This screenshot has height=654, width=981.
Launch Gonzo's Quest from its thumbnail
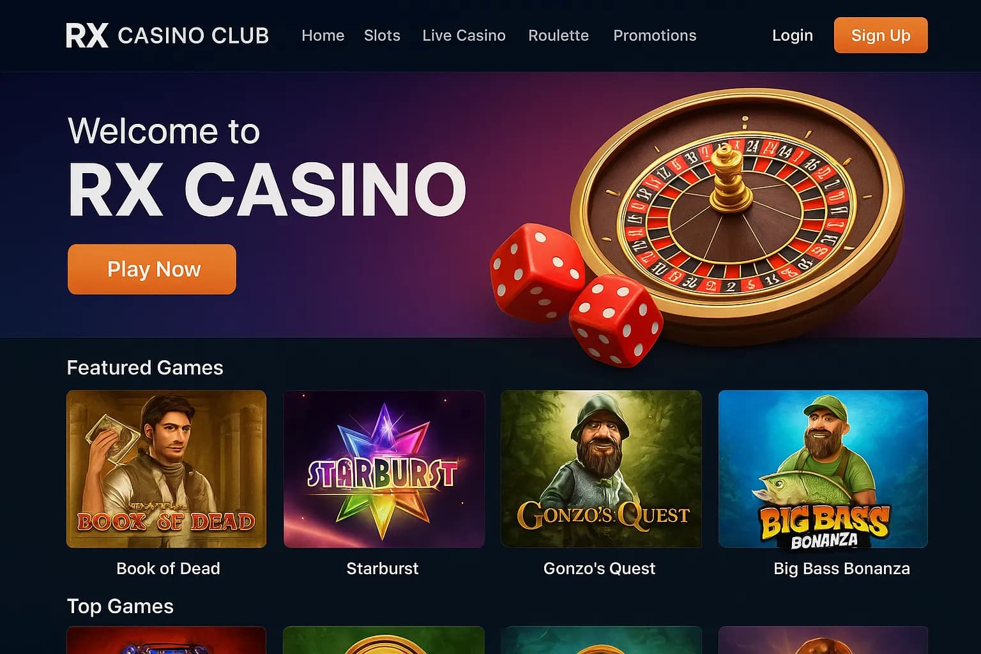pos(601,469)
